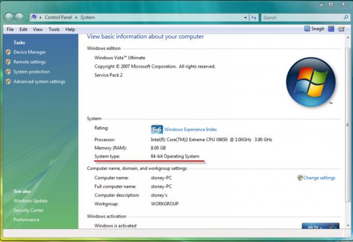The width and height of the screenshot is (353, 242).
Task: Click the Snagit note icon at far right
Action: point(341,29)
